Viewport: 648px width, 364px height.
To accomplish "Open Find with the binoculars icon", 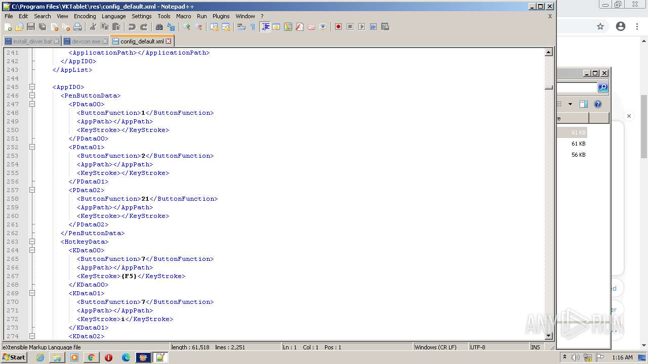I will point(159,27).
